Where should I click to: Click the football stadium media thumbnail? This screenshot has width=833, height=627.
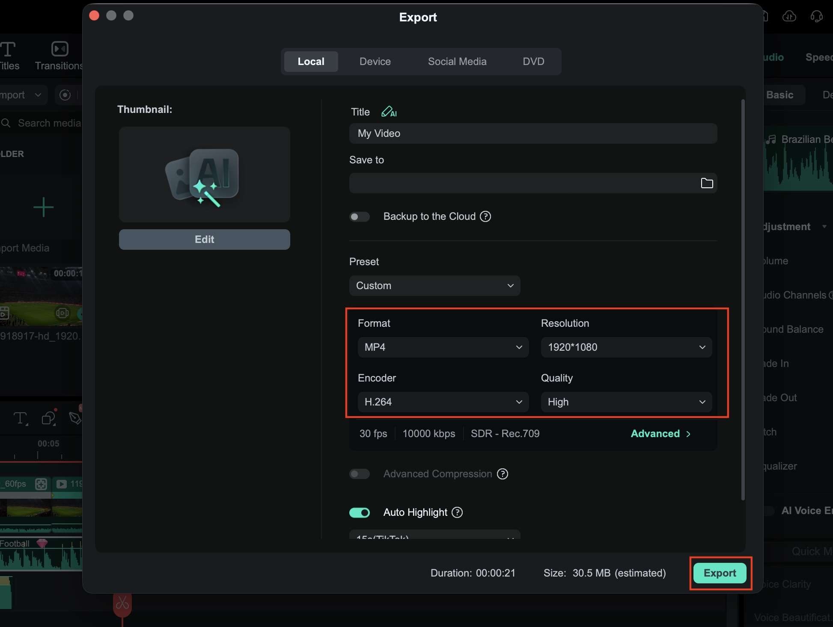pyautogui.click(x=41, y=296)
